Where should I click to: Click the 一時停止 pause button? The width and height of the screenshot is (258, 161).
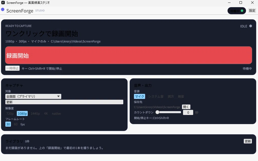12,68
